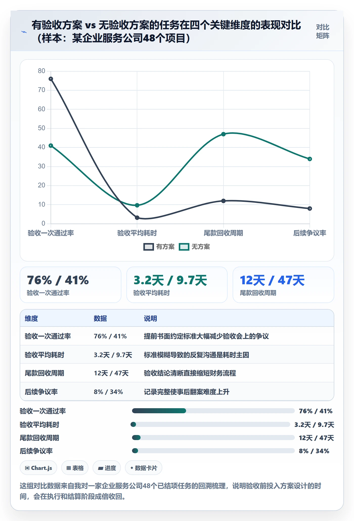Click the 尾款回收周期 progress bar

point(213,438)
